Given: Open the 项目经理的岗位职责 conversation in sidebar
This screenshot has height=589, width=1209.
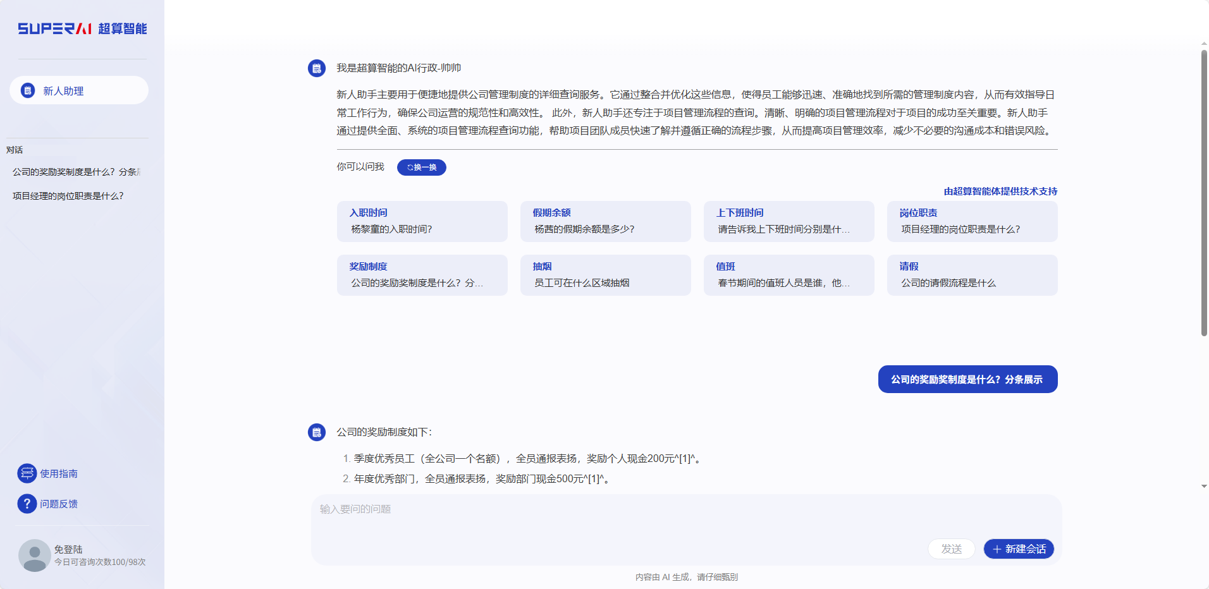Looking at the screenshot, I should click(68, 196).
